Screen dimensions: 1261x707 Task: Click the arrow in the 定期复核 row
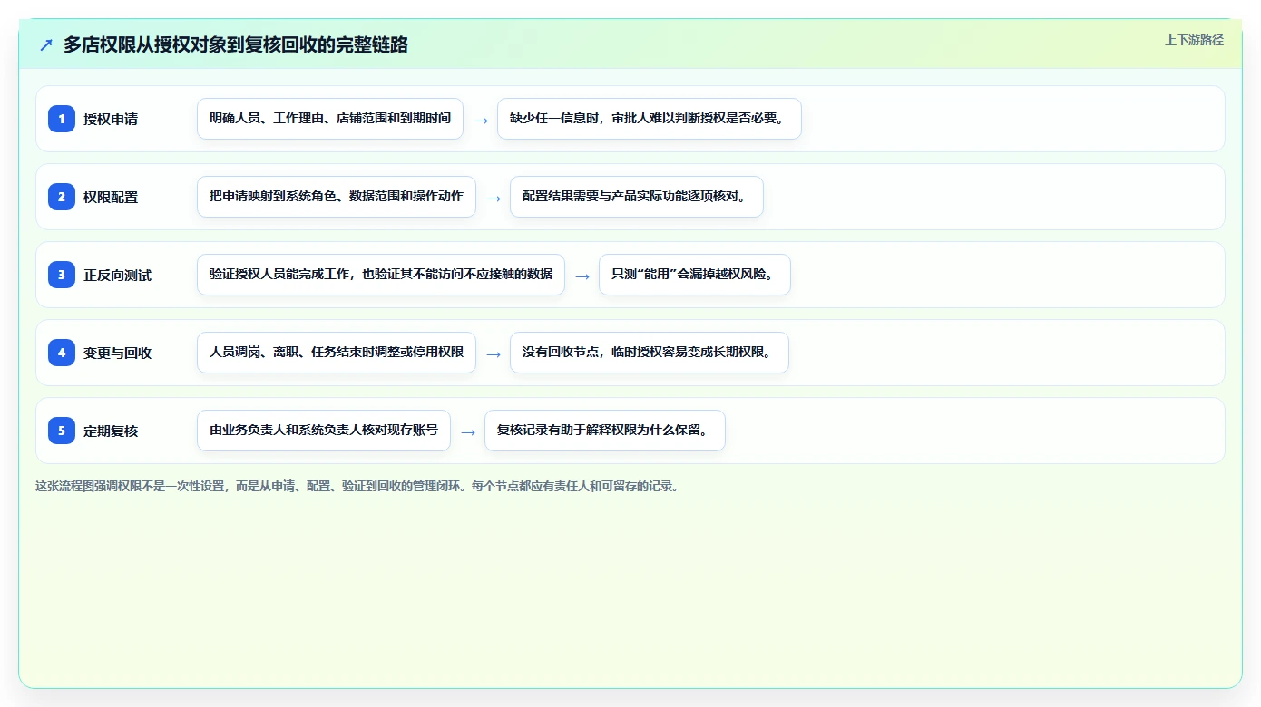coord(468,431)
